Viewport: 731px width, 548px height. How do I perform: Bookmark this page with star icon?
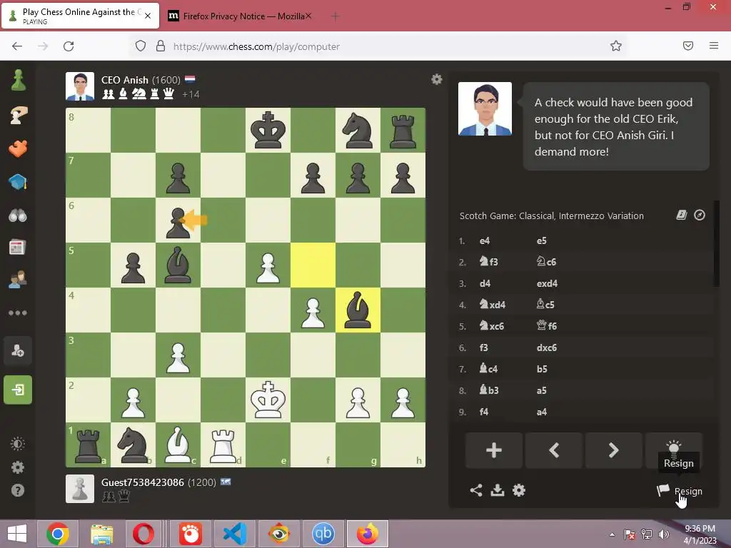click(x=616, y=46)
